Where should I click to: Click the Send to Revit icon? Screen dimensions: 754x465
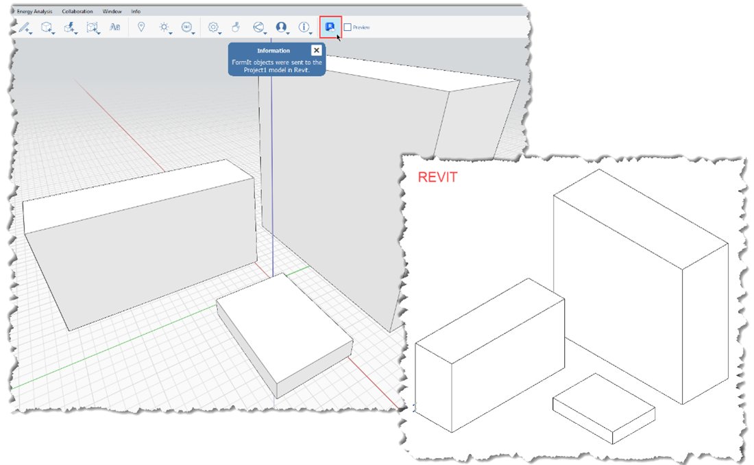[330, 26]
